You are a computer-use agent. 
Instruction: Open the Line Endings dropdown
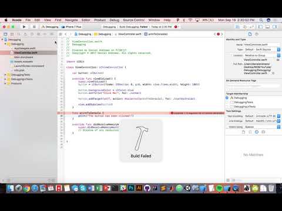(262, 121)
